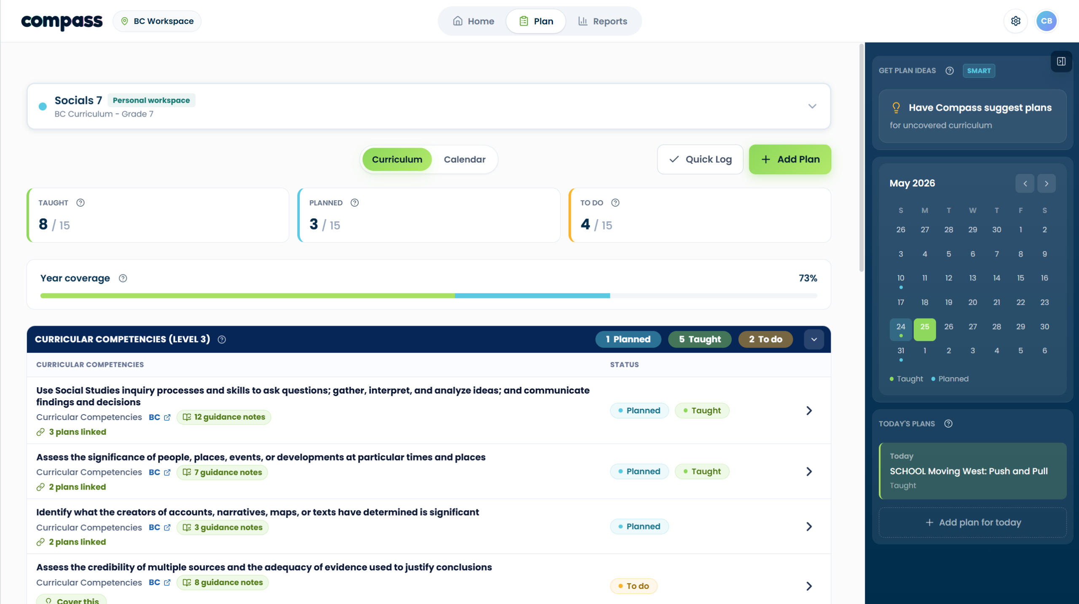1079x604 pixels.
Task: Click the Today's Plans help icon
Action: coord(948,424)
